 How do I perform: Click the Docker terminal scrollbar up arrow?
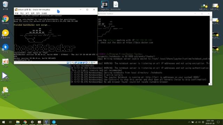211,17
